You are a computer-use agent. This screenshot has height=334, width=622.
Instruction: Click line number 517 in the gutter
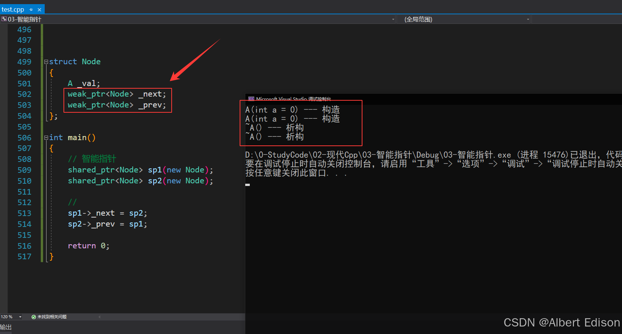click(x=24, y=257)
